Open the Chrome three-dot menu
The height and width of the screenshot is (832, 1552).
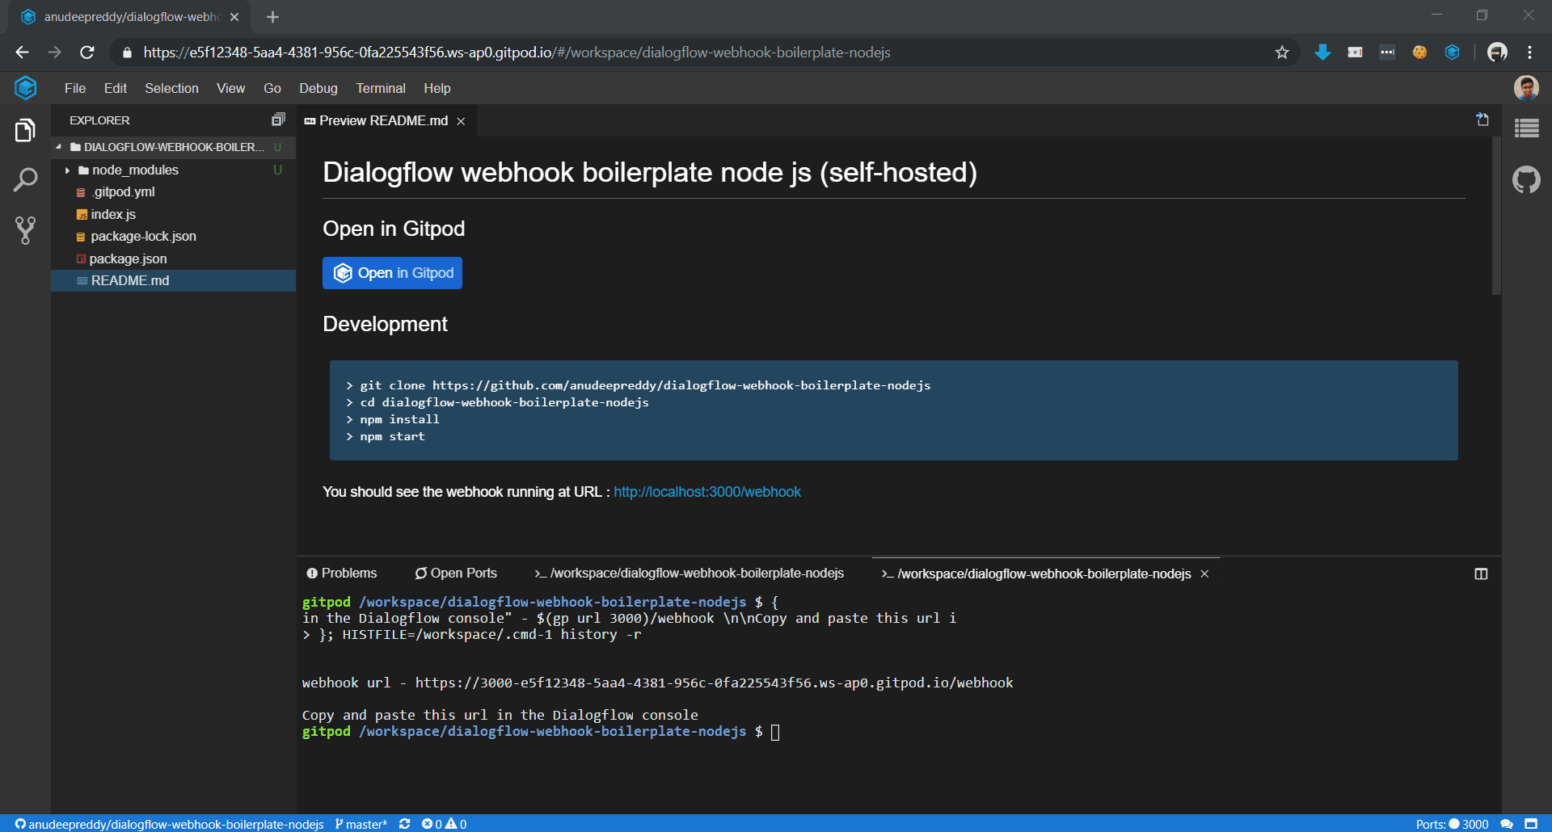tap(1529, 53)
